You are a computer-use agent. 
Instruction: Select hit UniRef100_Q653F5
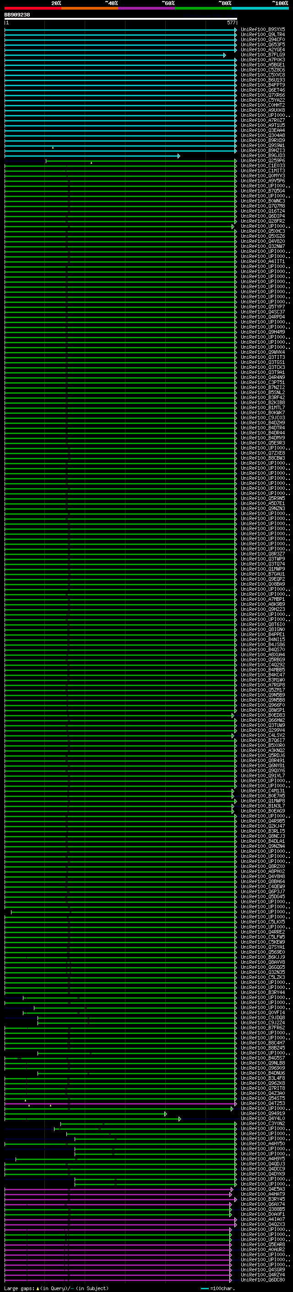coord(263,44)
